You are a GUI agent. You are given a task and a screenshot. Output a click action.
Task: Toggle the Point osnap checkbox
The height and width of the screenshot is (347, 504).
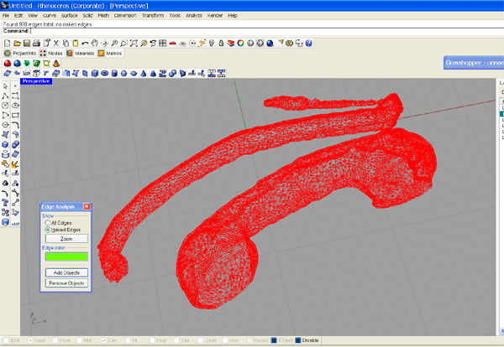click(55, 340)
